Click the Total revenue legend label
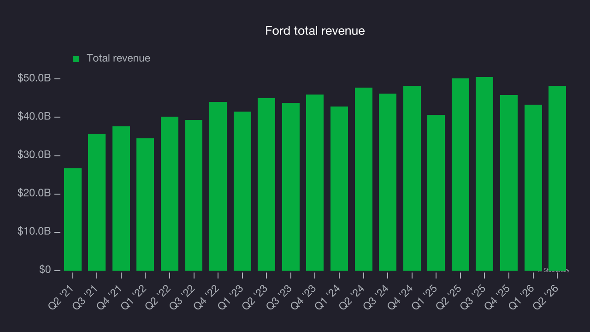 [118, 58]
